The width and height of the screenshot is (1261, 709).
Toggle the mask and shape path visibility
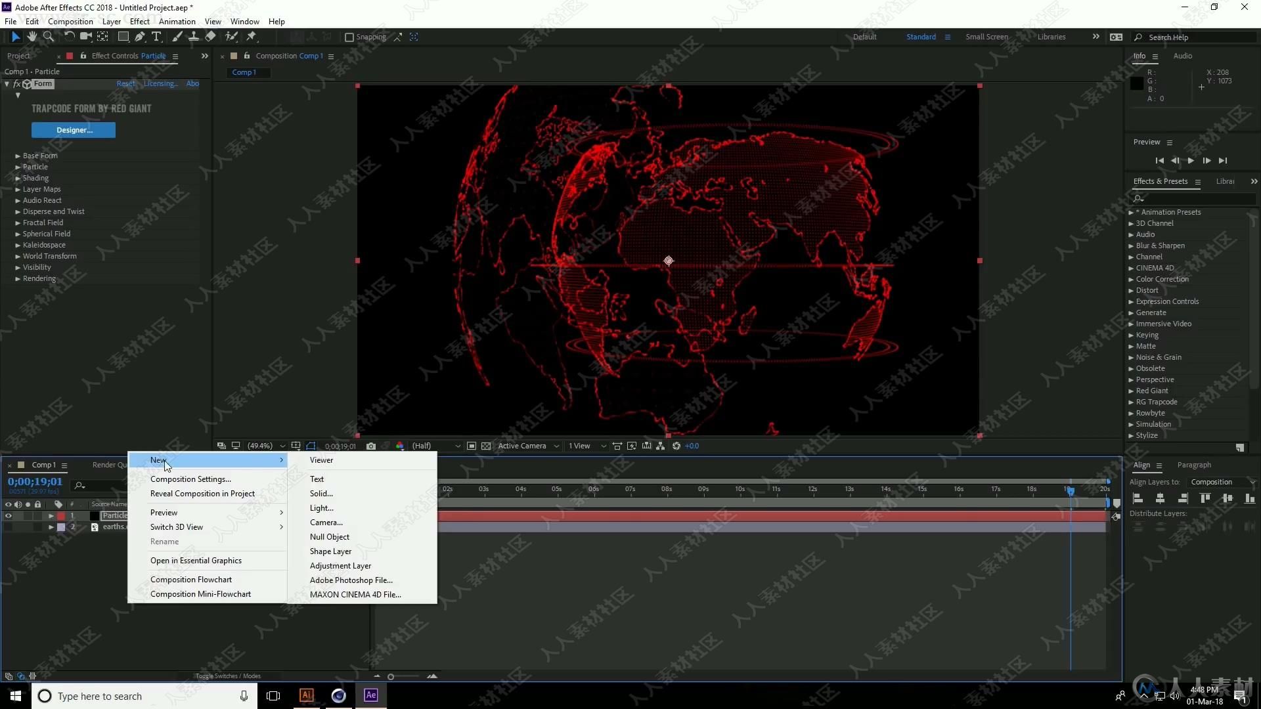[x=311, y=446]
